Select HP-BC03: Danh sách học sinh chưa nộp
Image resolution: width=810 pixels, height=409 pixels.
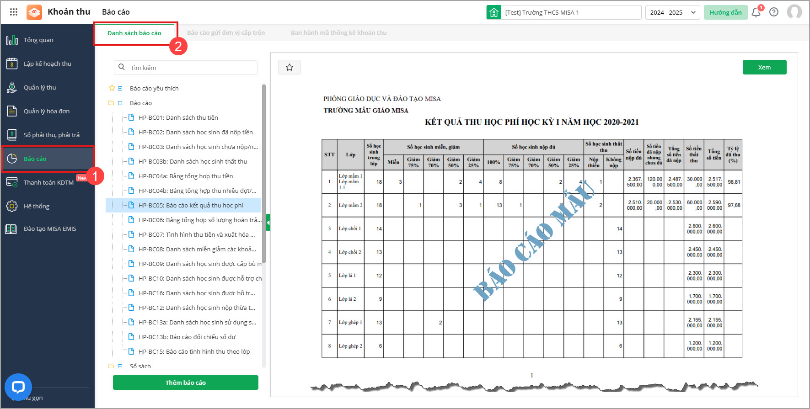(x=183, y=147)
